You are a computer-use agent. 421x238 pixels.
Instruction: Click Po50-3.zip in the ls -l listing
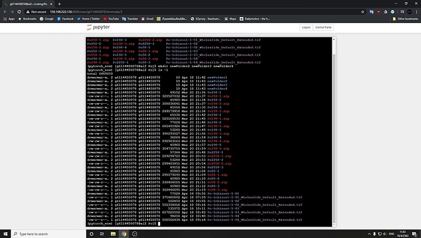coord(217,190)
